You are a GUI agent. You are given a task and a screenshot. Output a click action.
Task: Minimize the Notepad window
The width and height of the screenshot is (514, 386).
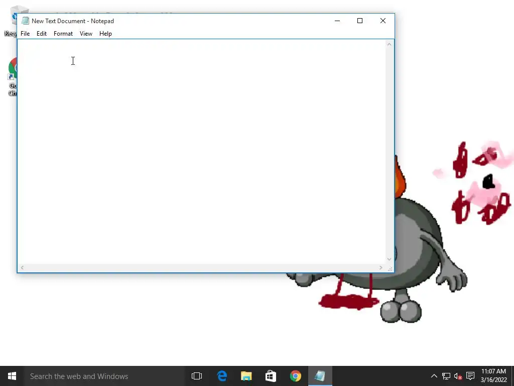[337, 21]
